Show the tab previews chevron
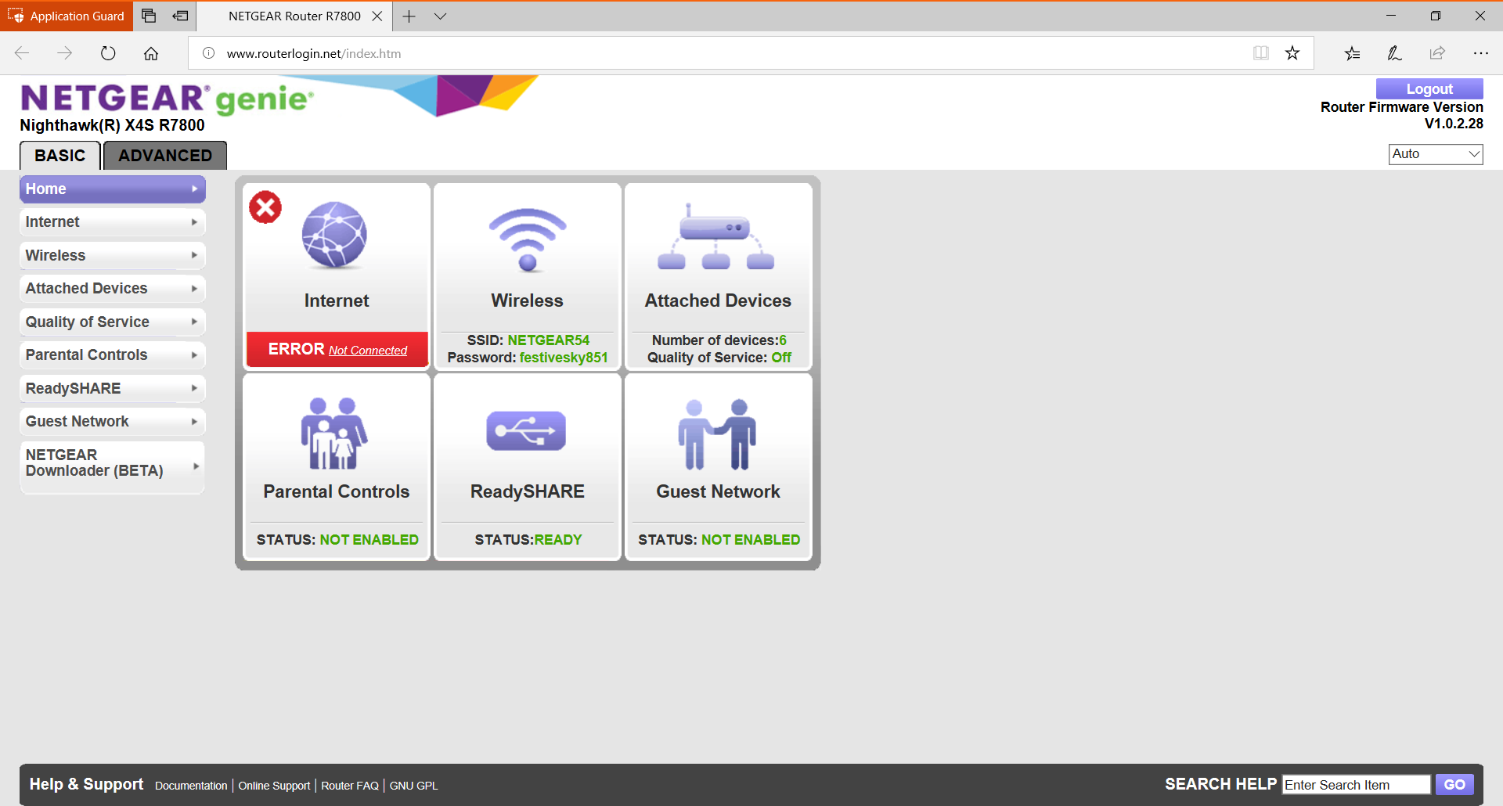This screenshot has width=1503, height=806. pyautogui.click(x=441, y=16)
